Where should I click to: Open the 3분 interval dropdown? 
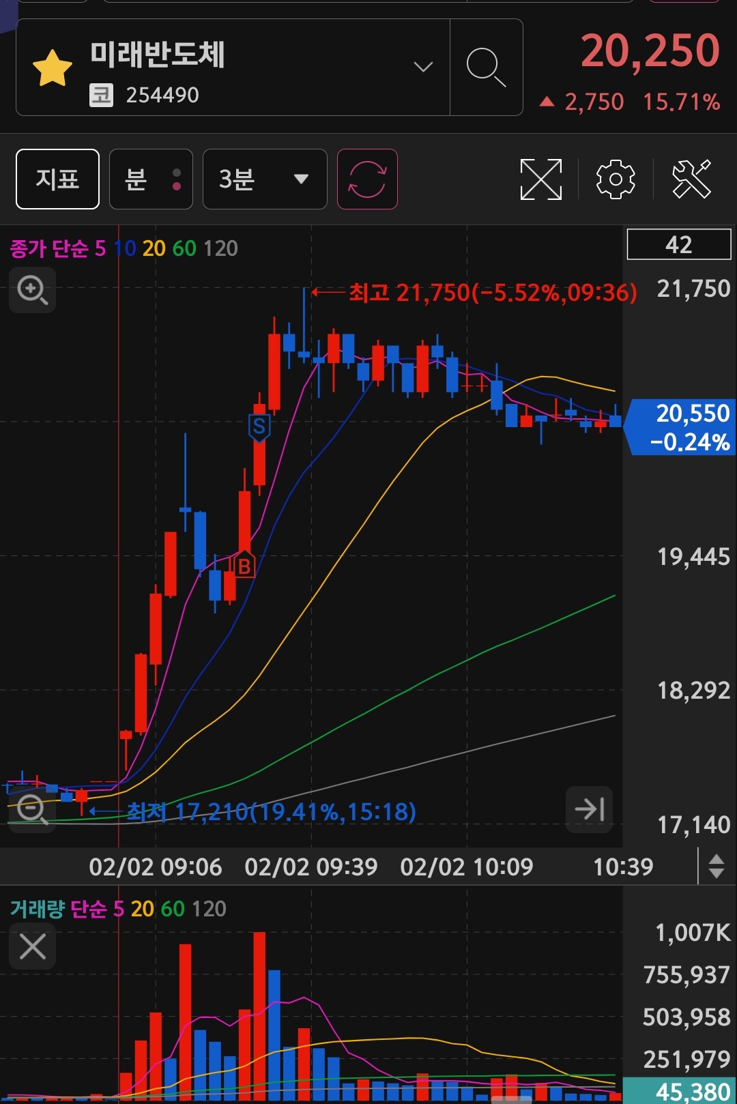[265, 179]
